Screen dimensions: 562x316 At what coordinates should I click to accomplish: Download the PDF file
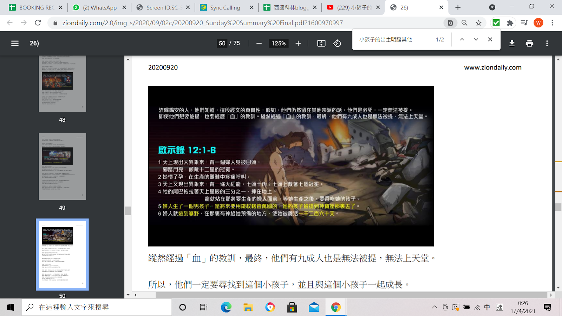pos(512,43)
